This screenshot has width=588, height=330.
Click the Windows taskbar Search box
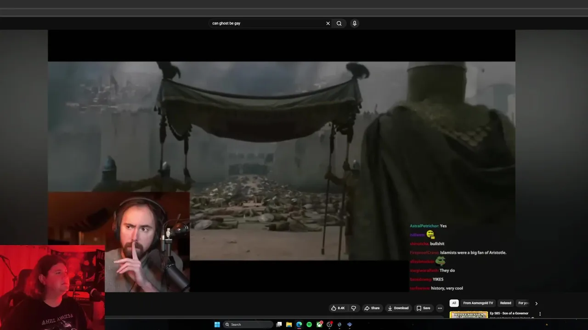pos(248,324)
